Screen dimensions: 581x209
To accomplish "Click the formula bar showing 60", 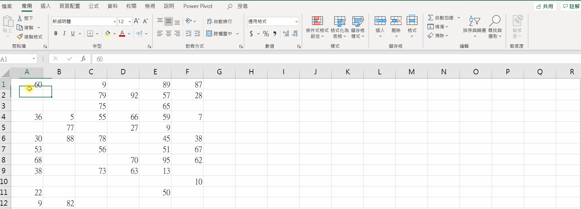I will [336, 59].
